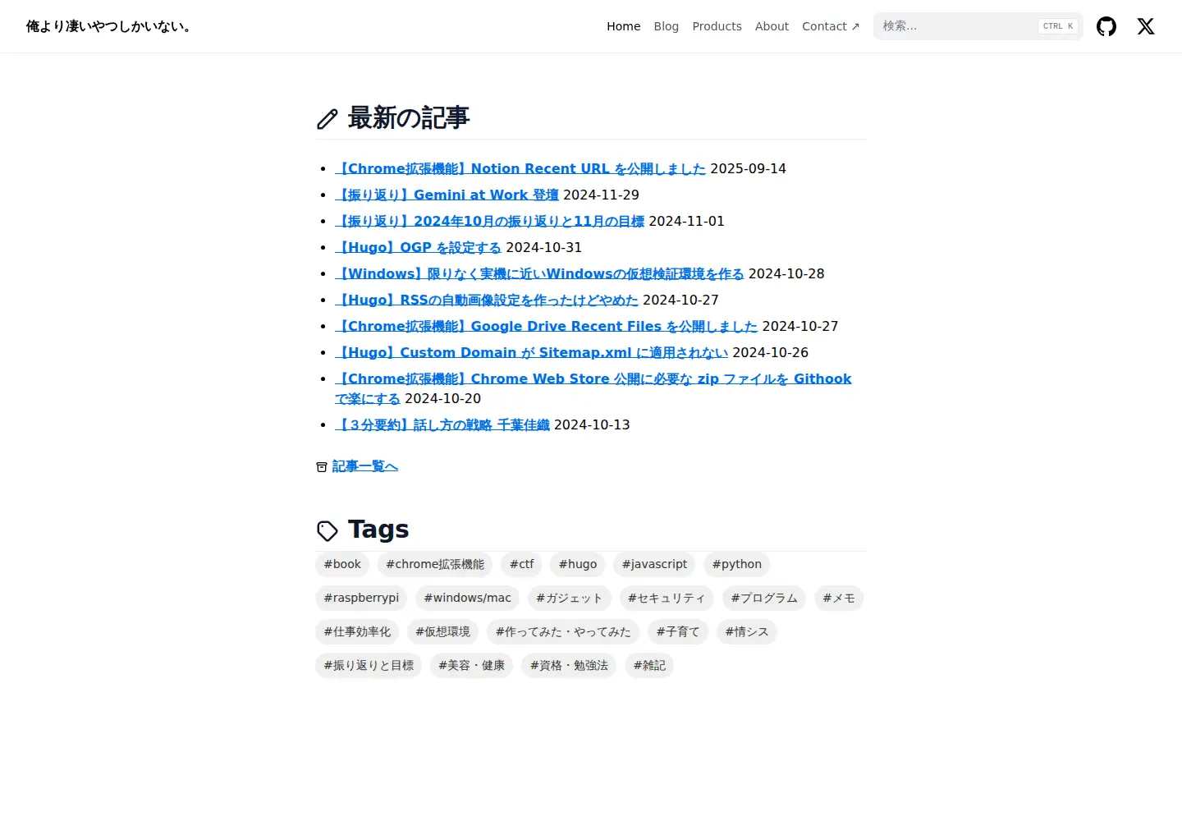Viewport: 1182px width, 821px height.
Task: Select the #メモ tag
Action: pos(839,598)
